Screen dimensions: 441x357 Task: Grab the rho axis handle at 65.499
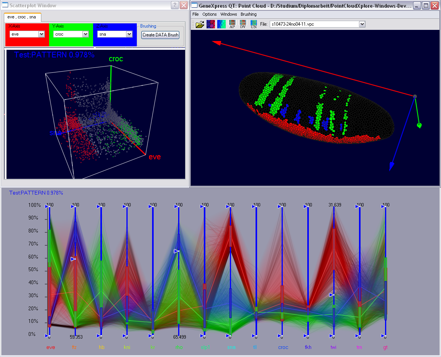click(176, 251)
